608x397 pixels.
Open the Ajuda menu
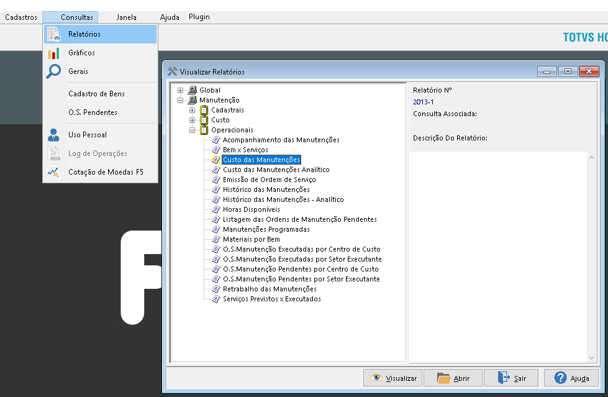(170, 17)
